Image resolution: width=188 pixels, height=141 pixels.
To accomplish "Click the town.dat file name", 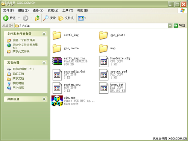I will tap(117, 85).
